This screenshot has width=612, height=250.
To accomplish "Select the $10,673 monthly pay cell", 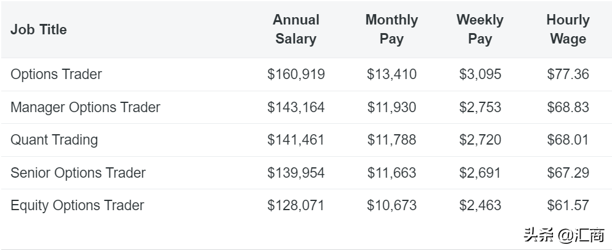I will pos(391,205).
